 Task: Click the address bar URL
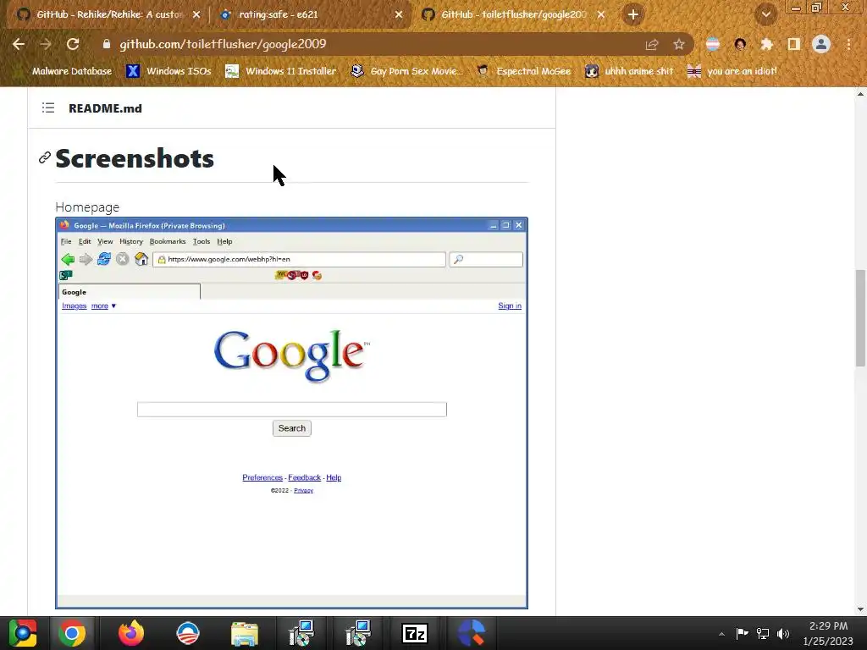coord(223,44)
